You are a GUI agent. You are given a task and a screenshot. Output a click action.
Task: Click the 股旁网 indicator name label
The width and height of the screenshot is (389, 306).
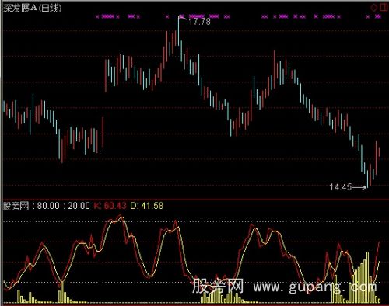[x=16, y=206]
